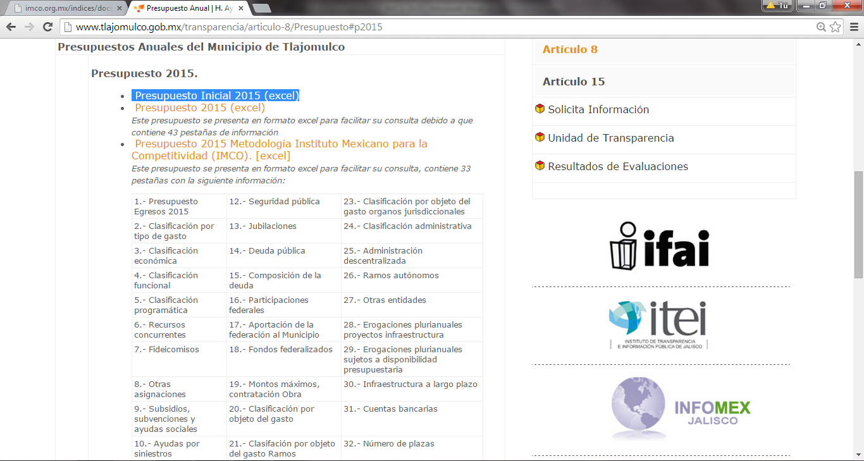This screenshot has height=461, width=864.
Task: Click cell '15.- Composición de la deuda'
Action: pyautogui.click(x=284, y=280)
